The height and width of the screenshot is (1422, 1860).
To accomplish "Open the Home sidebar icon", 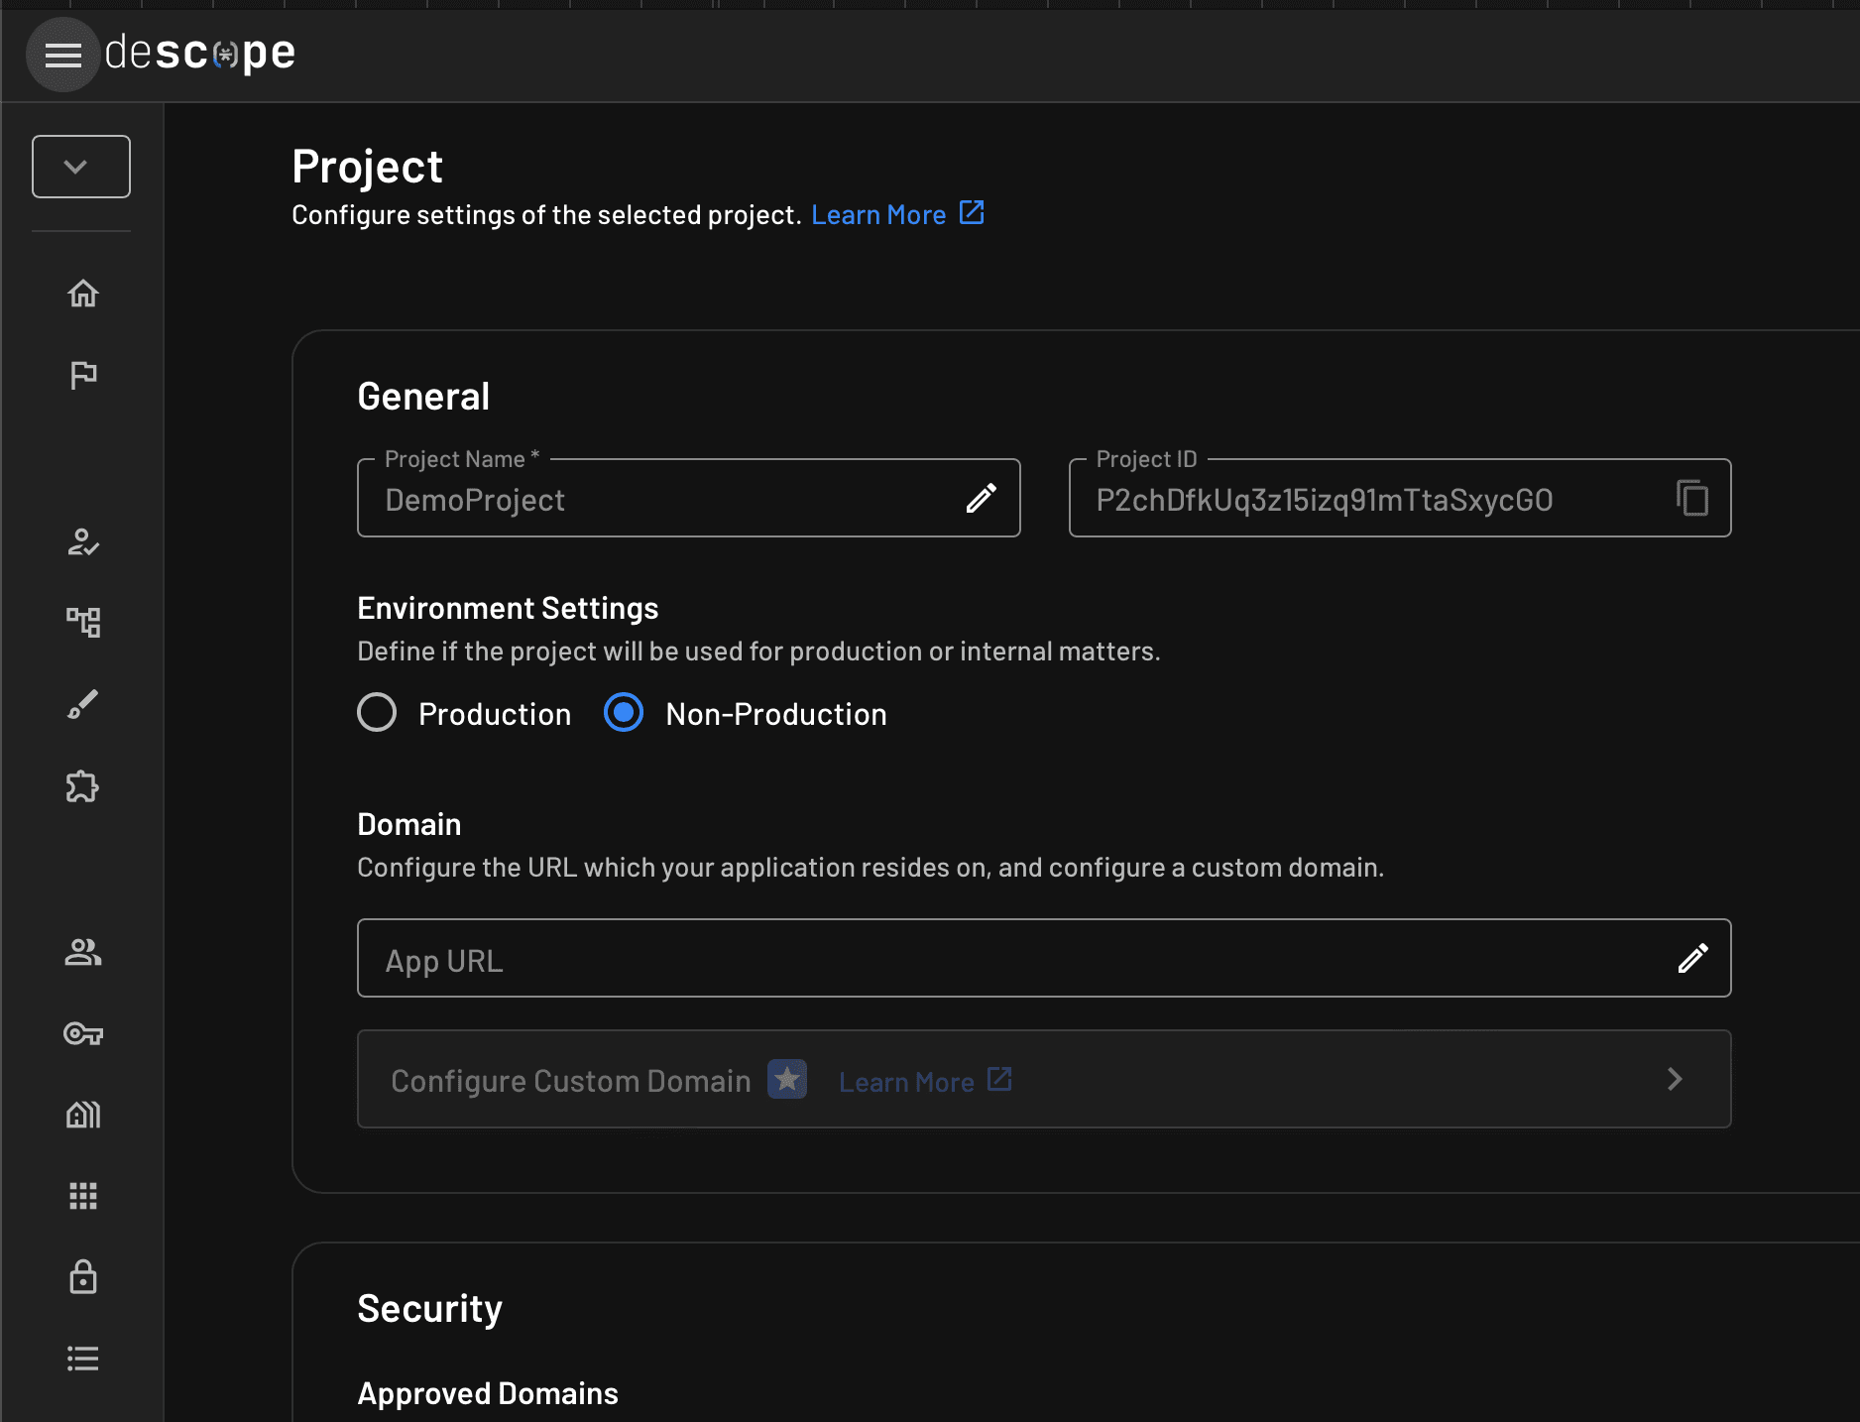I will (x=82, y=293).
